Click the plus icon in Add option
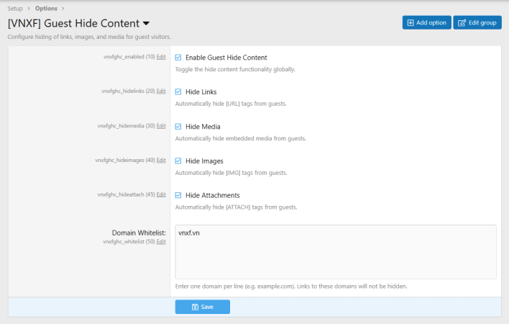 coord(411,23)
